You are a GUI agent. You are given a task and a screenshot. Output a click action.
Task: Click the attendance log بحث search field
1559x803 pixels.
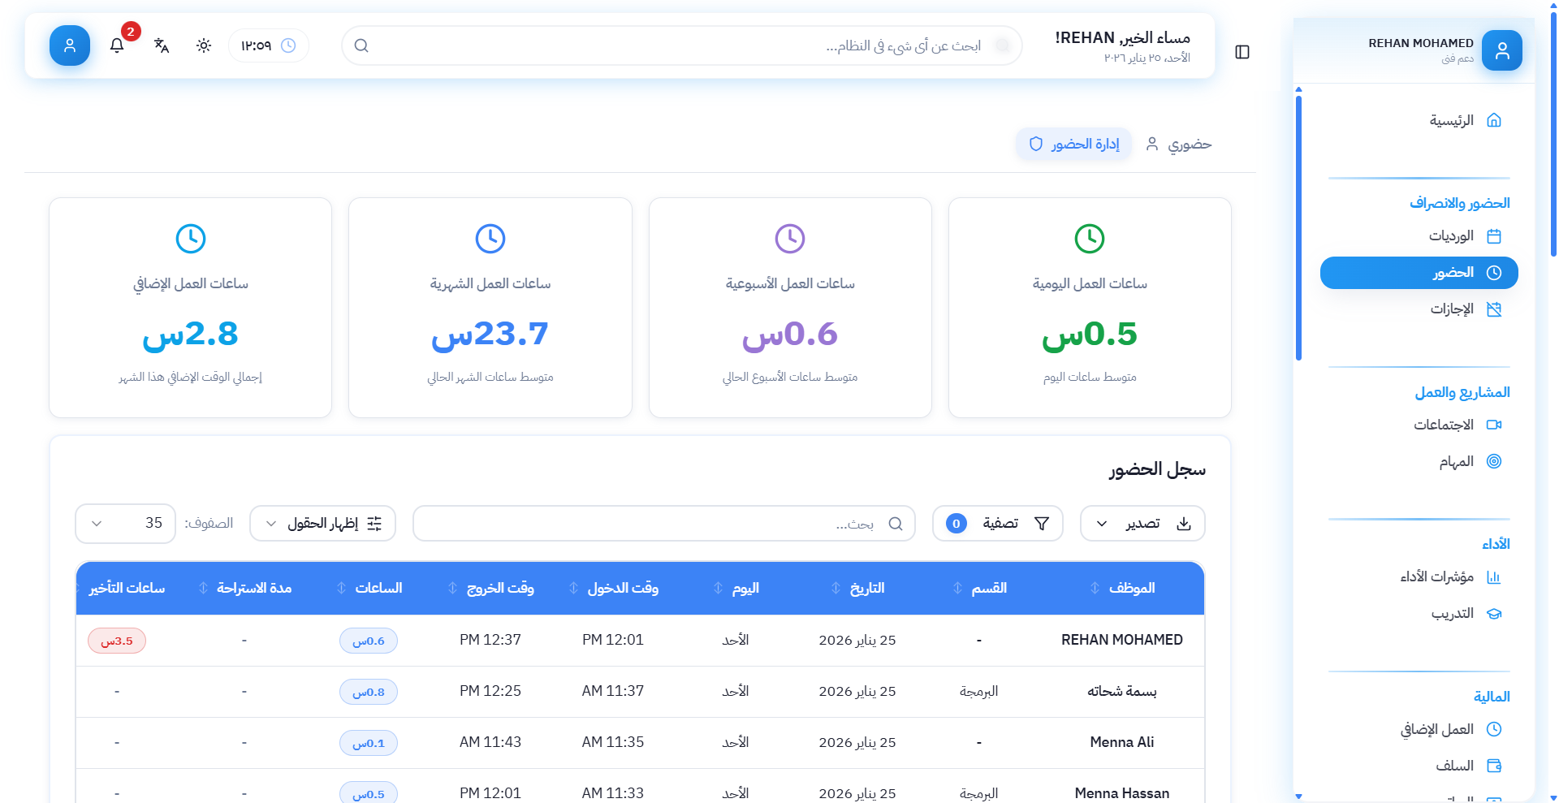click(x=663, y=524)
